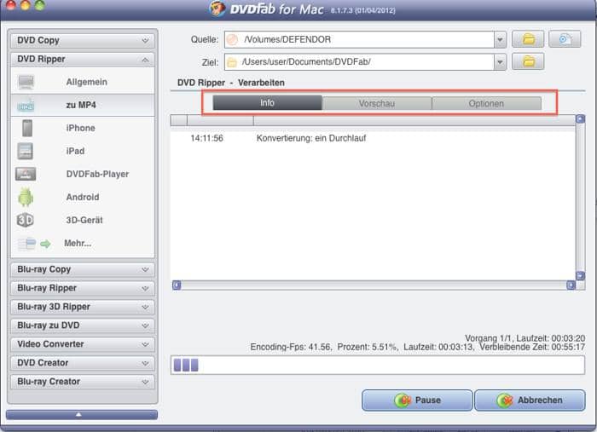Pause the conversion with Pause button

417,400
